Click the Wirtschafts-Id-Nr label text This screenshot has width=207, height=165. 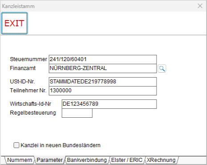click(30, 104)
